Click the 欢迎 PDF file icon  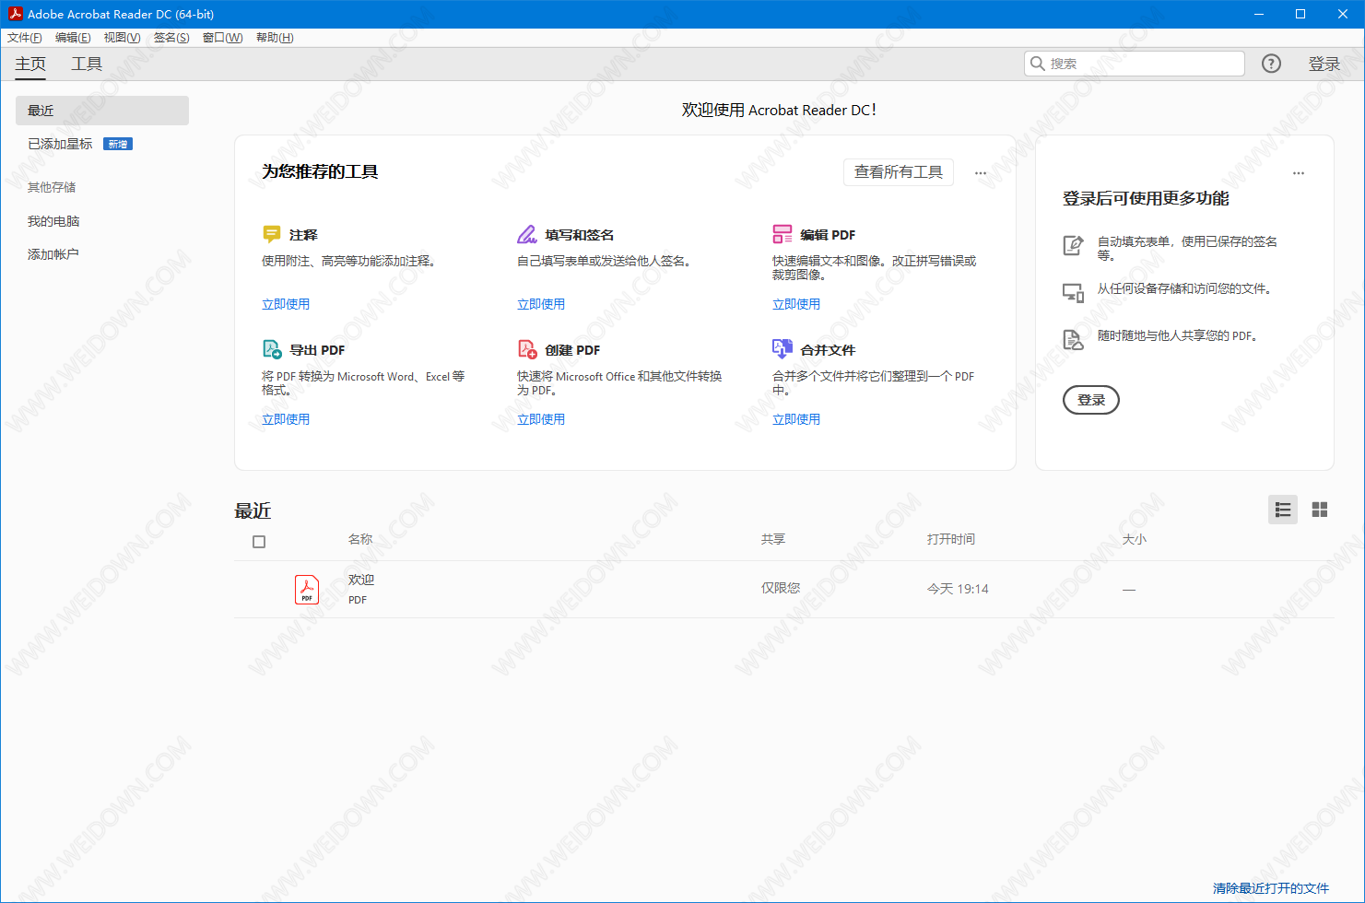(307, 589)
